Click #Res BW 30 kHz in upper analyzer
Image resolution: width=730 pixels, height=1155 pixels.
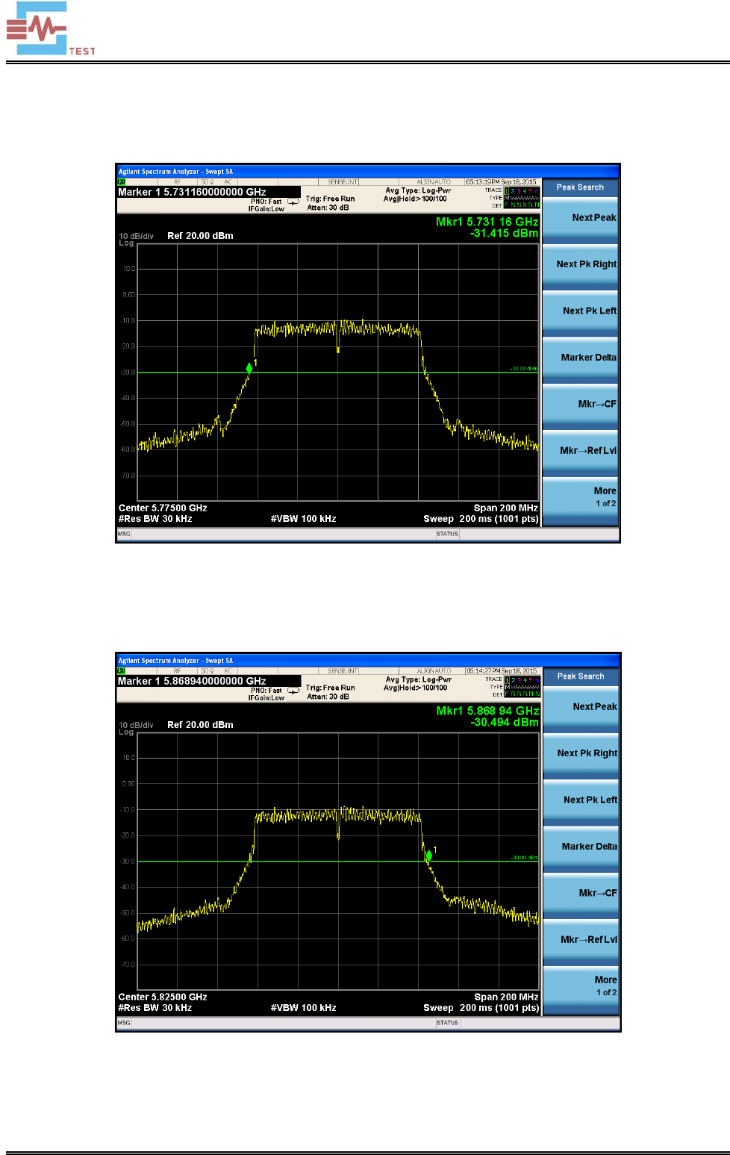tap(155, 519)
